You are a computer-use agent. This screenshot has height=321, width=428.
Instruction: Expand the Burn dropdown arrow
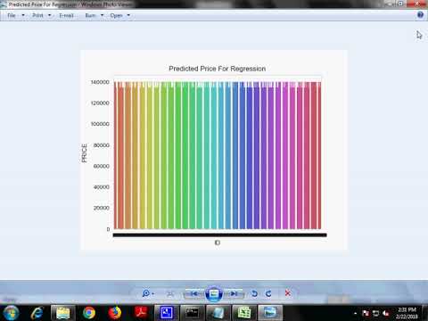[102, 15]
